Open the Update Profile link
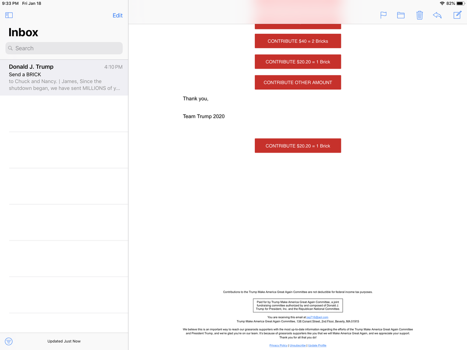 (x=317, y=346)
